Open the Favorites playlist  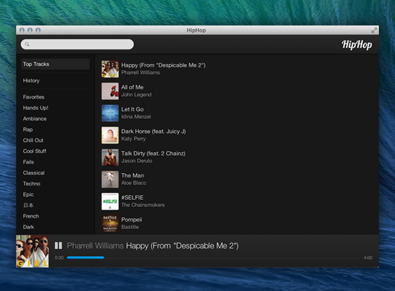[33, 97]
